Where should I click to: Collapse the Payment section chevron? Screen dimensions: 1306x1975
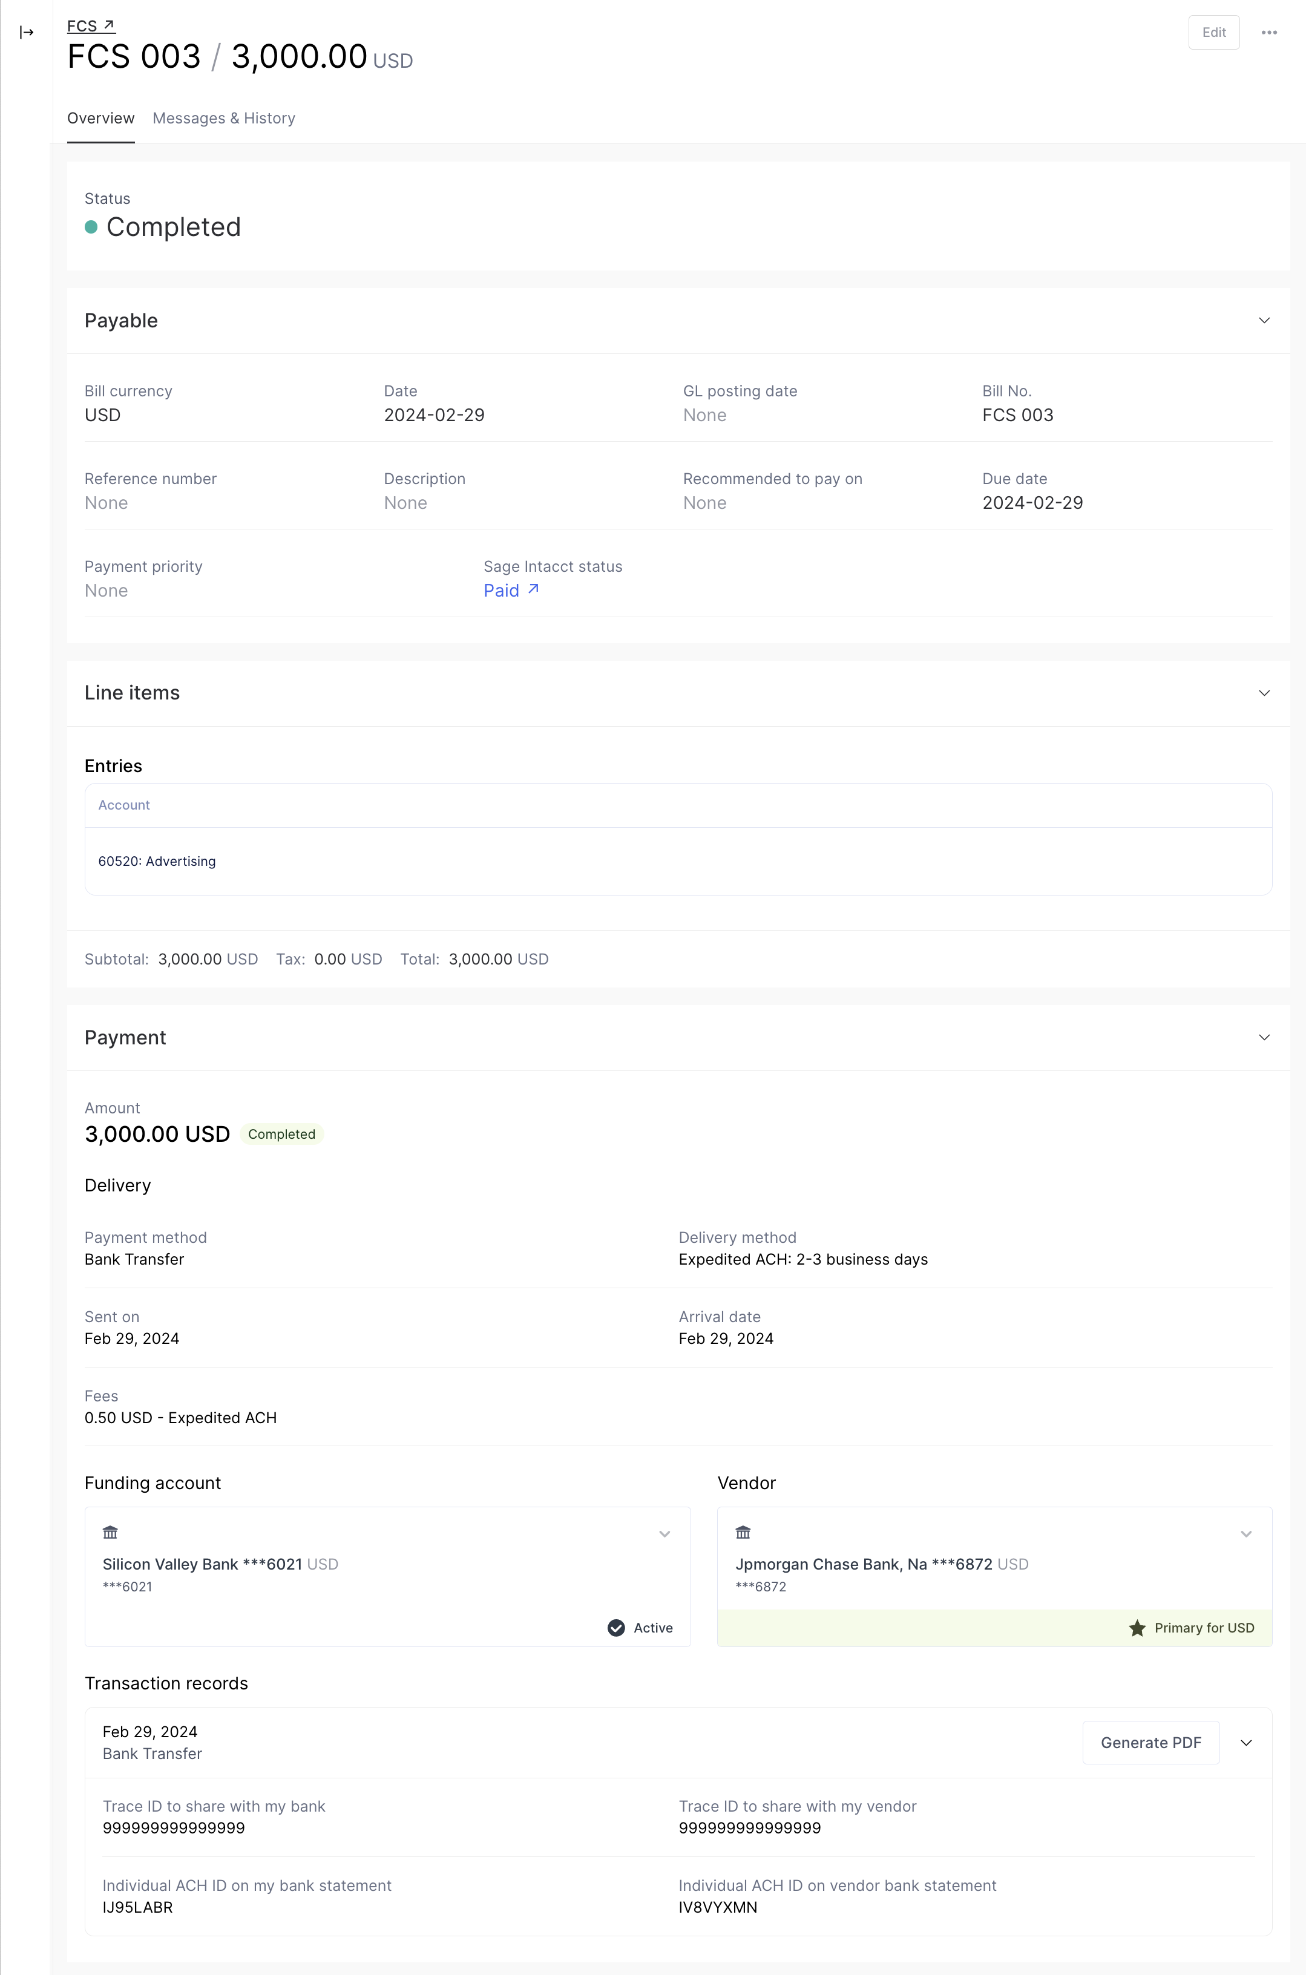tap(1264, 1038)
